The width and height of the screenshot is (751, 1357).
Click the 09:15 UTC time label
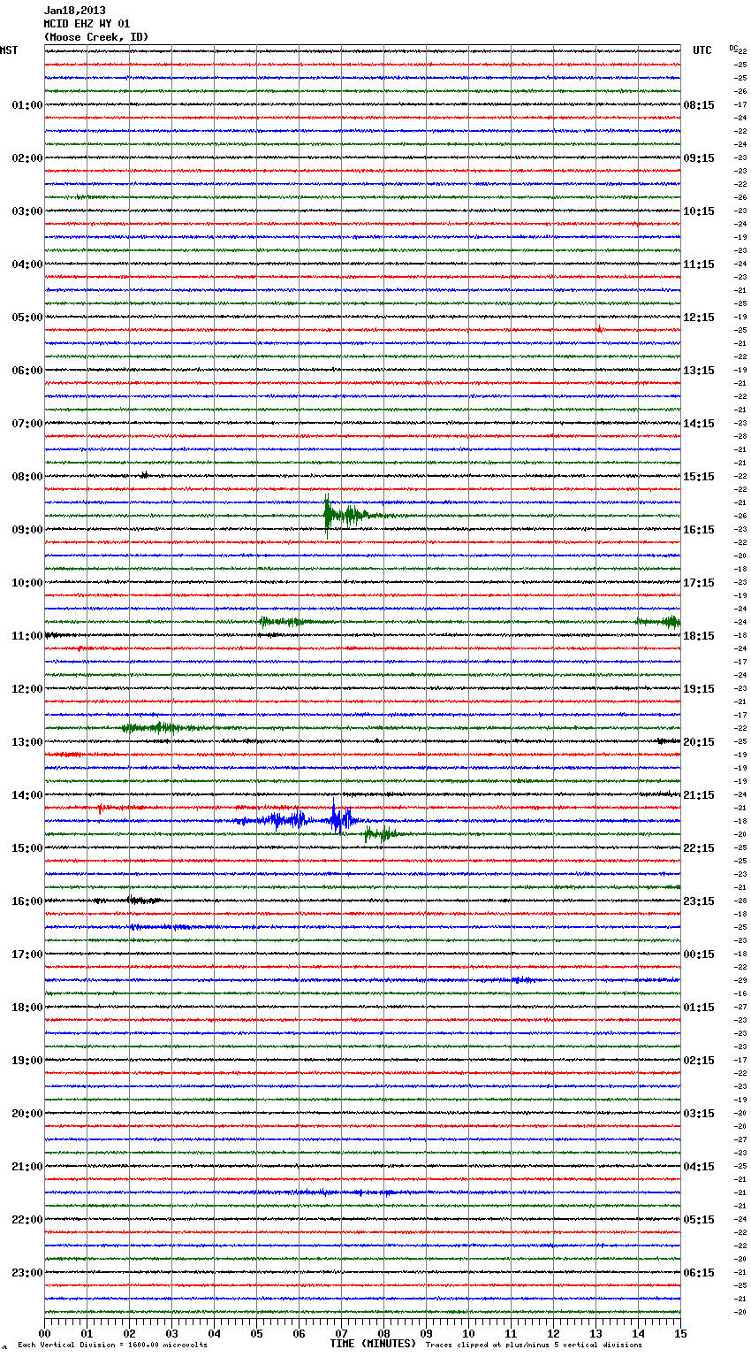699,158
